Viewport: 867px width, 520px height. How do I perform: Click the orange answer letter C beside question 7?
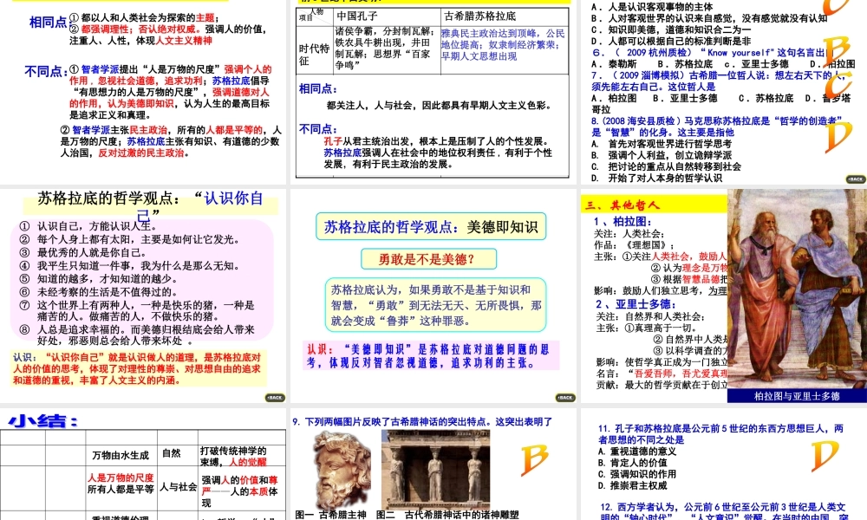pyautogui.click(x=838, y=84)
